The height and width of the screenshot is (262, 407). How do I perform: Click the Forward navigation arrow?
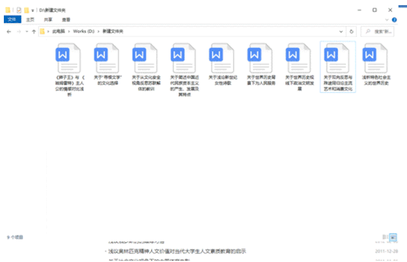19,31
